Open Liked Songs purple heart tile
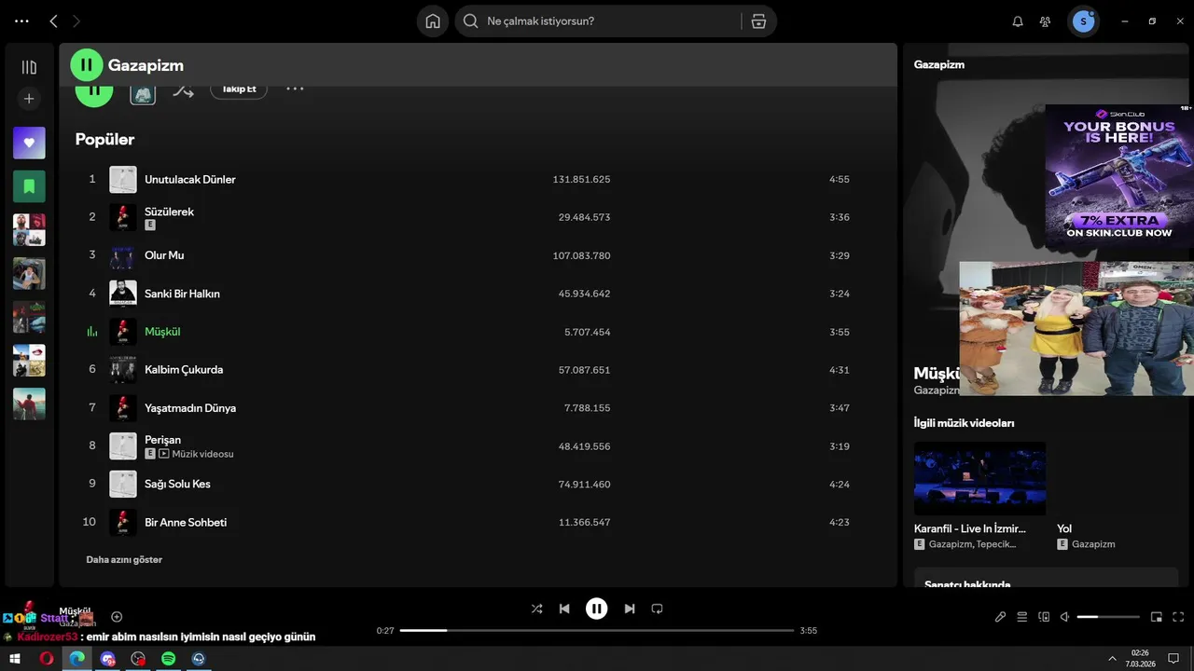 click(x=29, y=143)
